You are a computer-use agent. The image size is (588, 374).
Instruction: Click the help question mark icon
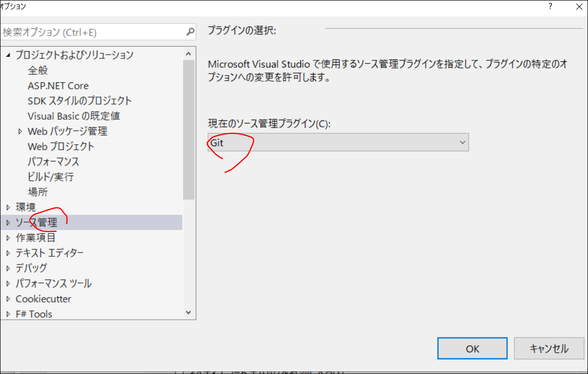coord(550,7)
